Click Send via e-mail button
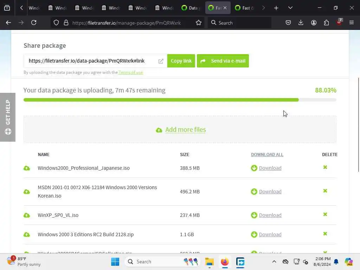The height and width of the screenshot is (270, 360). 223,61
